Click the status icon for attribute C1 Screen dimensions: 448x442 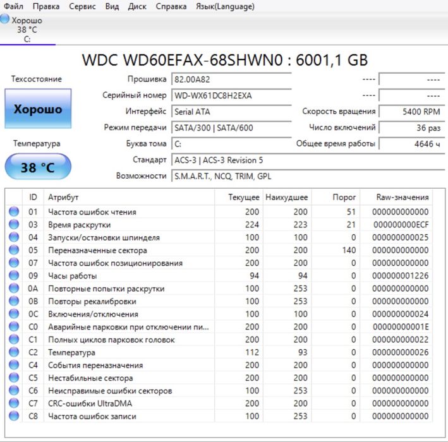[x=14, y=339]
